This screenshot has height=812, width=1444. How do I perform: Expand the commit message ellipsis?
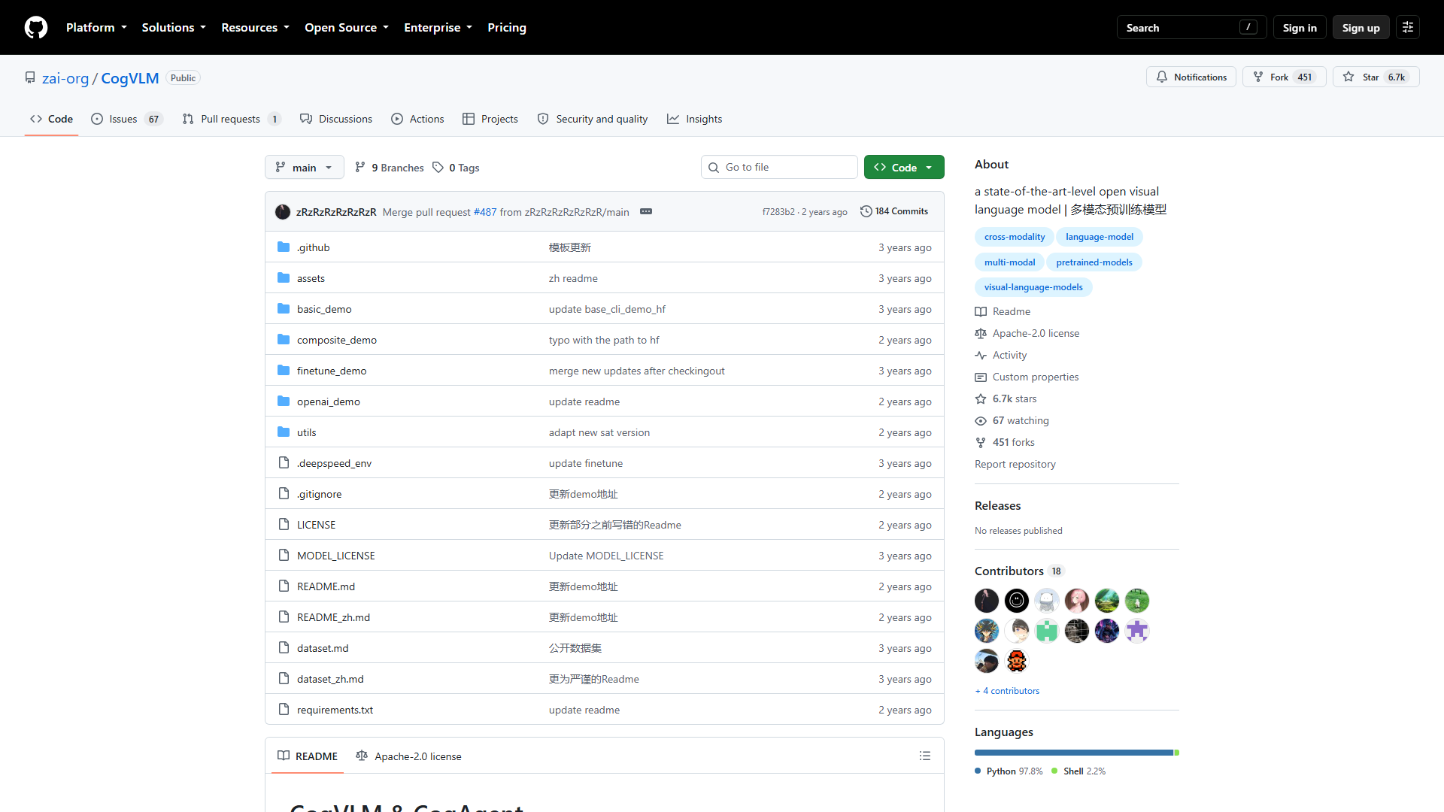[x=645, y=211]
